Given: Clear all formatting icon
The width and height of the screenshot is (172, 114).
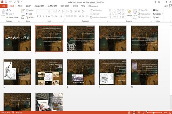Looking at the screenshot, I should pyautogui.click(x=62, y=11).
